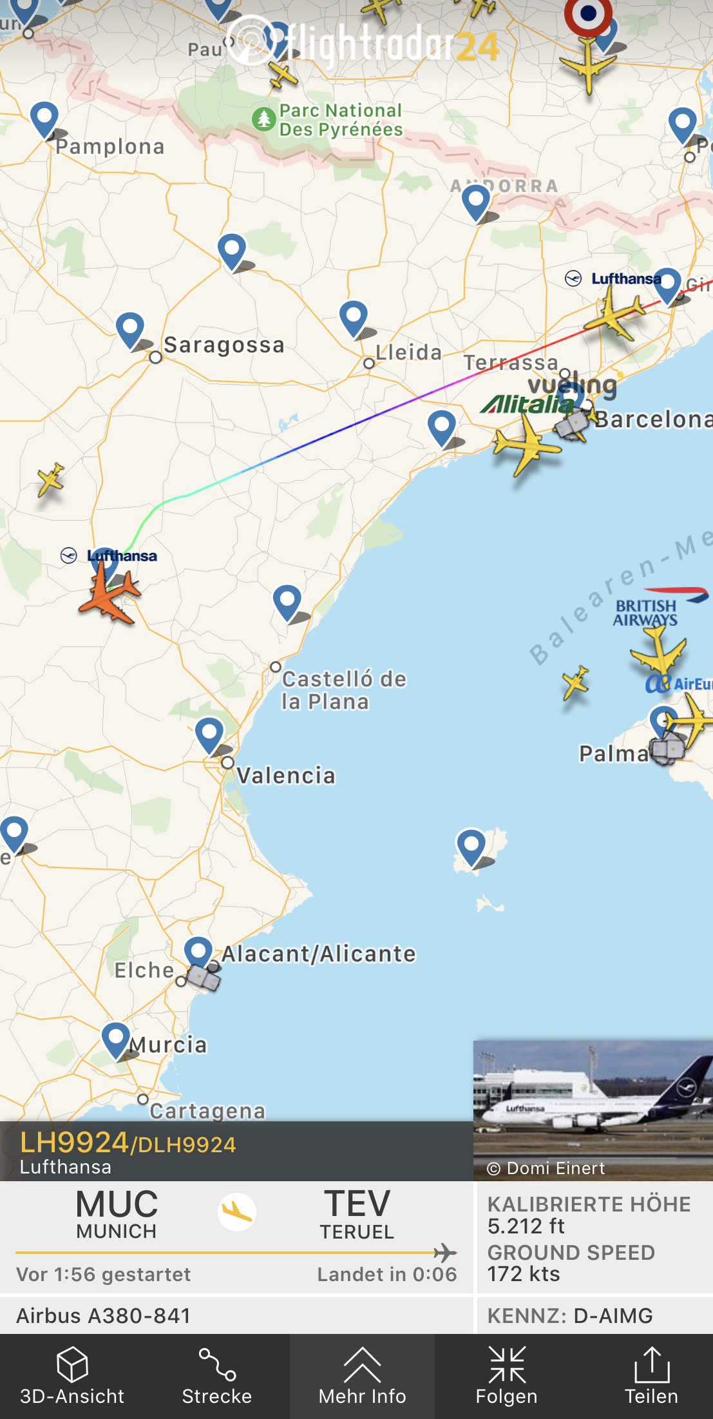Open the A380 aircraft photo thumbnail
Viewport: 713px width, 1419px height.
(593, 1110)
